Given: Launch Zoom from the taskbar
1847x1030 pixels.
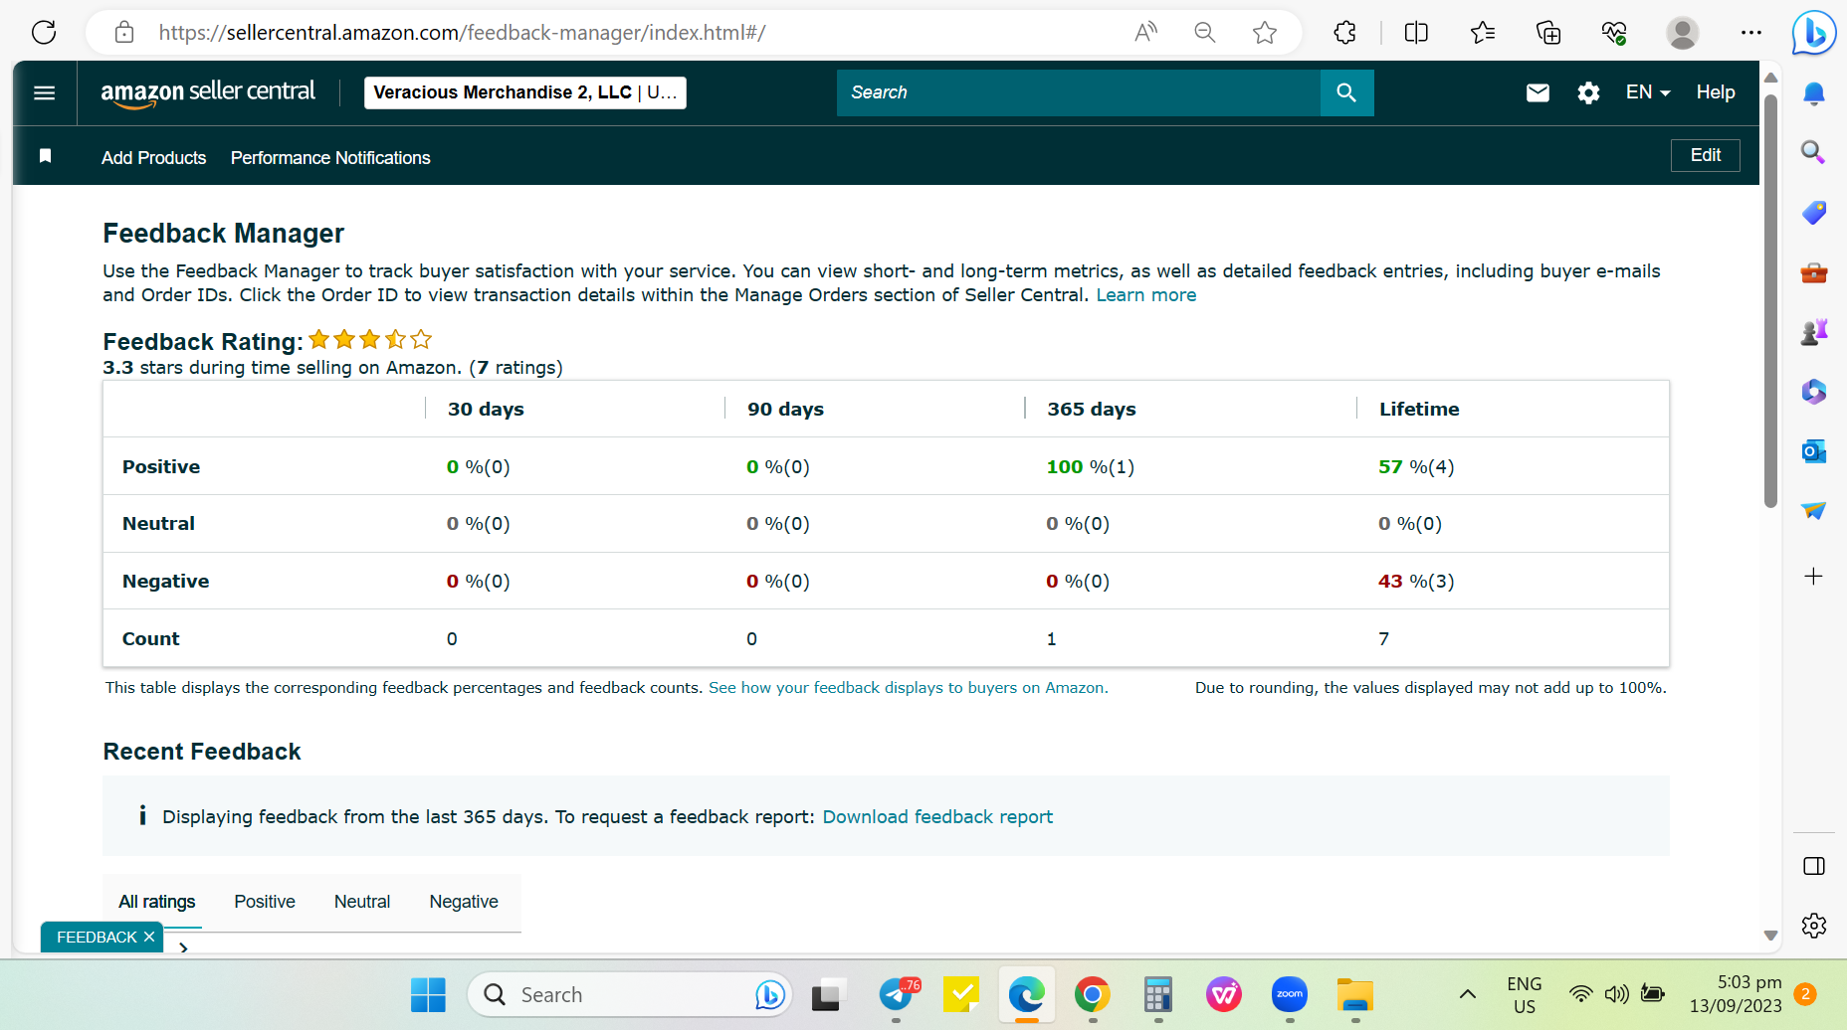Looking at the screenshot, I should tap(1289, 994).
